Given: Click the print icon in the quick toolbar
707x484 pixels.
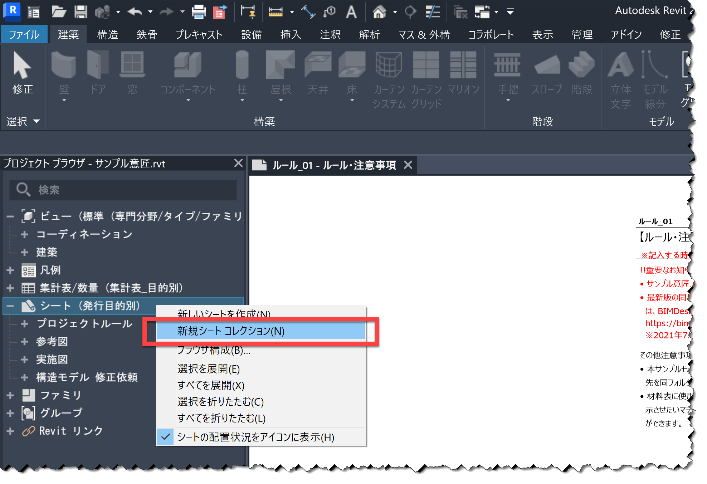Looking at the screenshot, I should click(199, 12).
